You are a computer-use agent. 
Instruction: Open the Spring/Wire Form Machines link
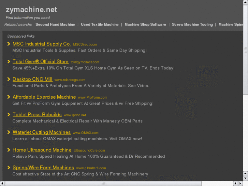[x=43, y=168]
